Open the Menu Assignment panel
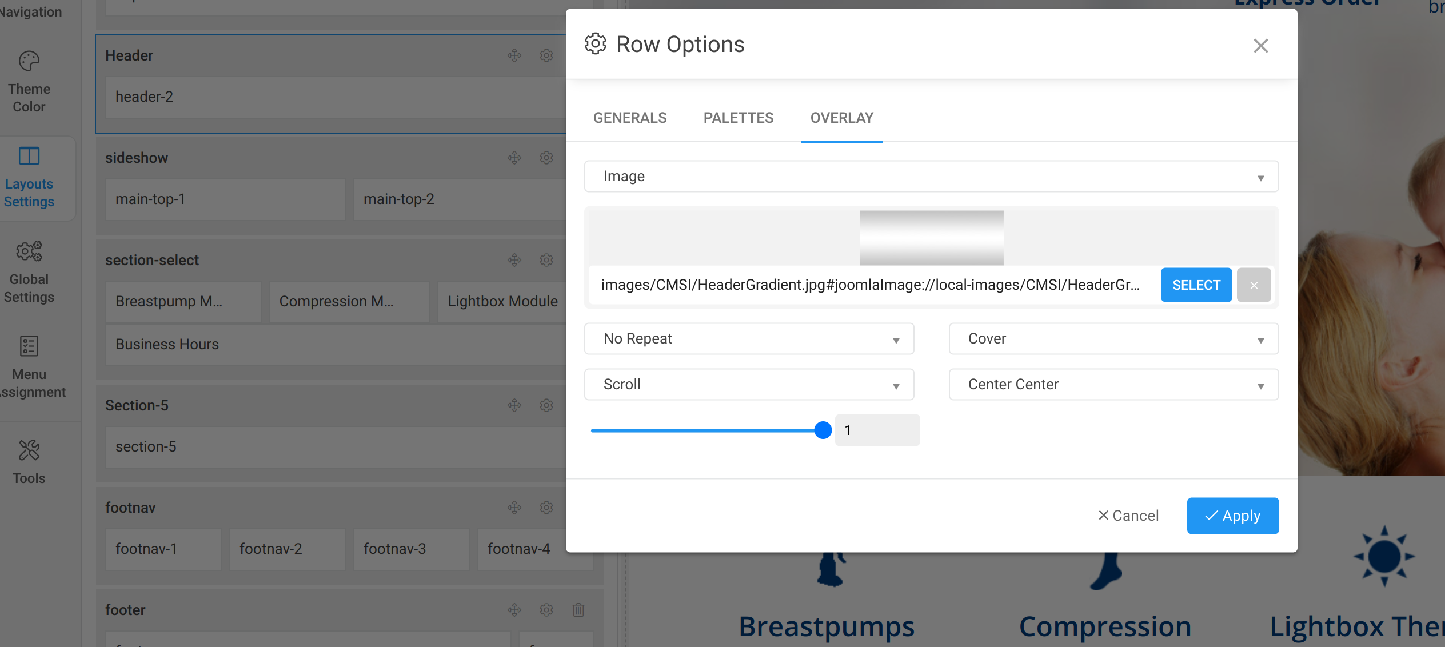This screenshot has height=647, width=1445. [x=29, y=367]
